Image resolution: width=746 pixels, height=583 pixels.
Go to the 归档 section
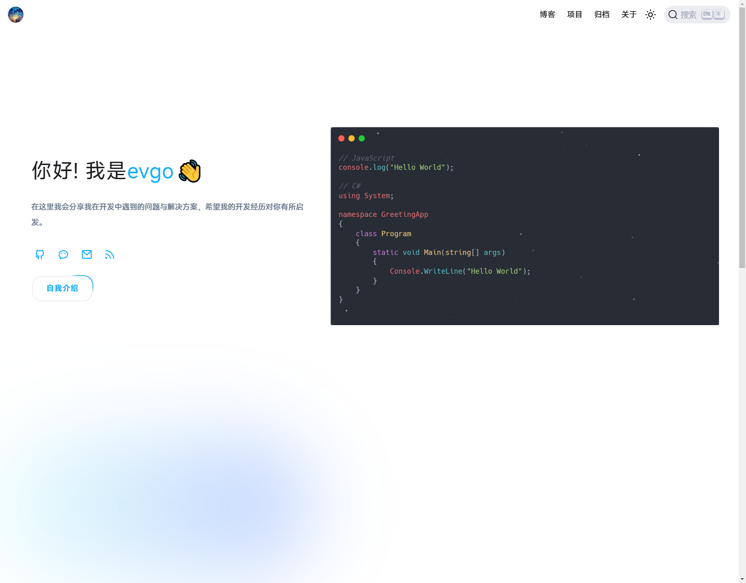(602, 15)
